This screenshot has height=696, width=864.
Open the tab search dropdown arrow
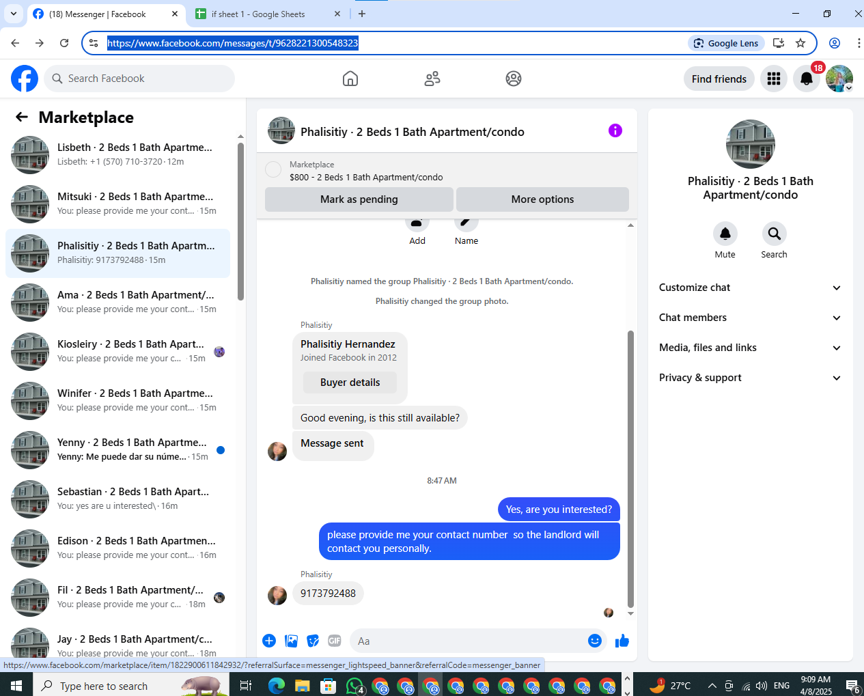point(14,14)
